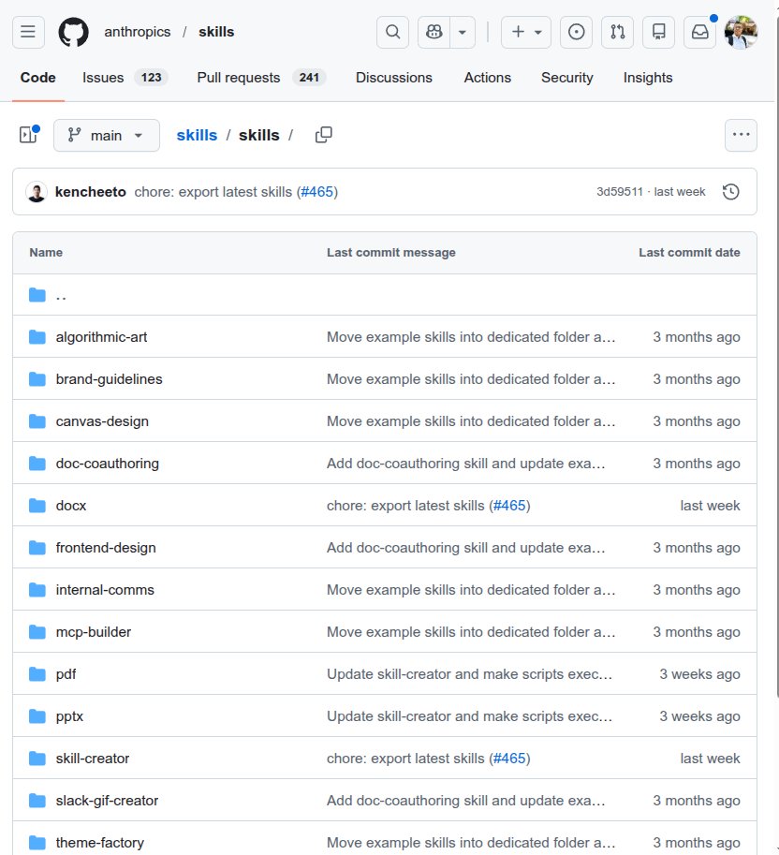Screen dimensions: 779x855
Task: View commit history clock icon
Action: coord(731,192)
